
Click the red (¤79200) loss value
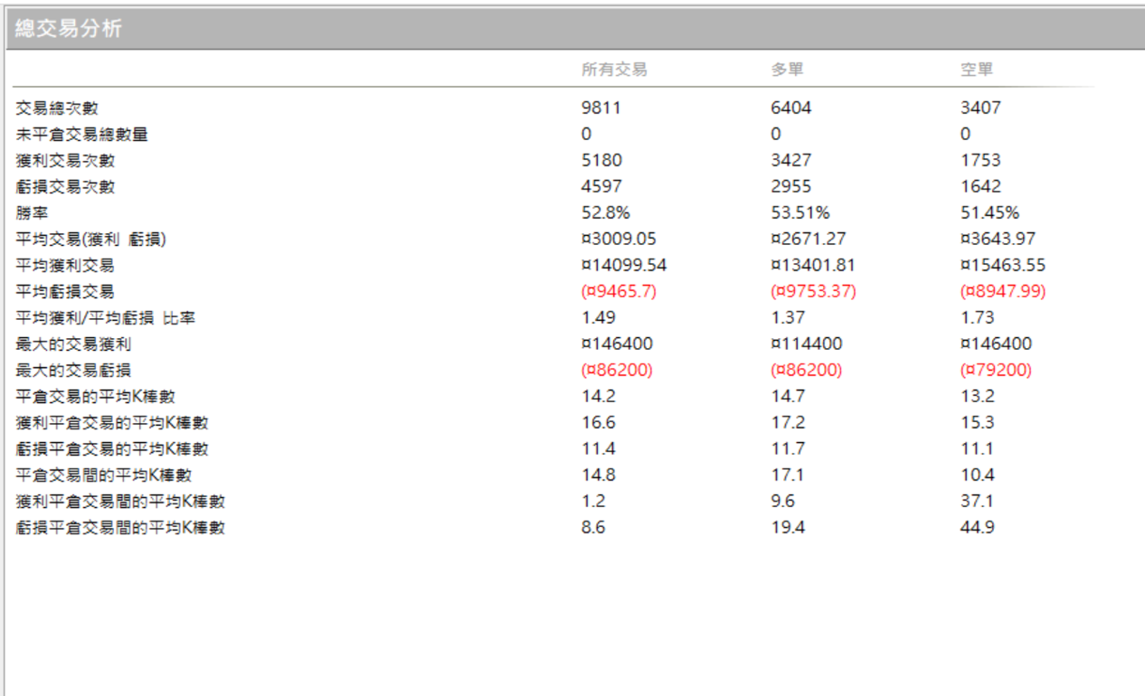coord(996,371)
